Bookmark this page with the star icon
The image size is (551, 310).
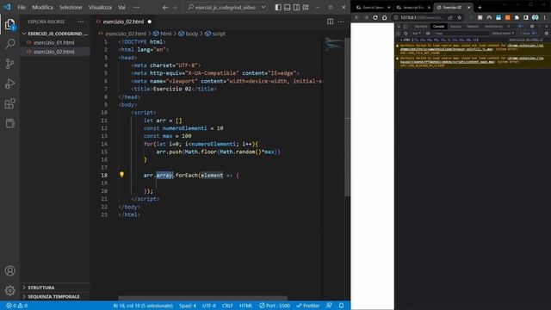point(459,17)
